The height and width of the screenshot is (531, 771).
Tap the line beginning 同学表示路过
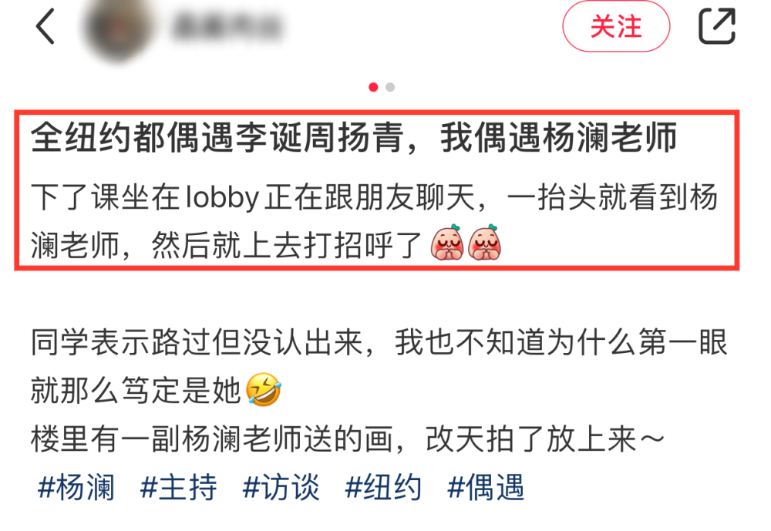379,342
